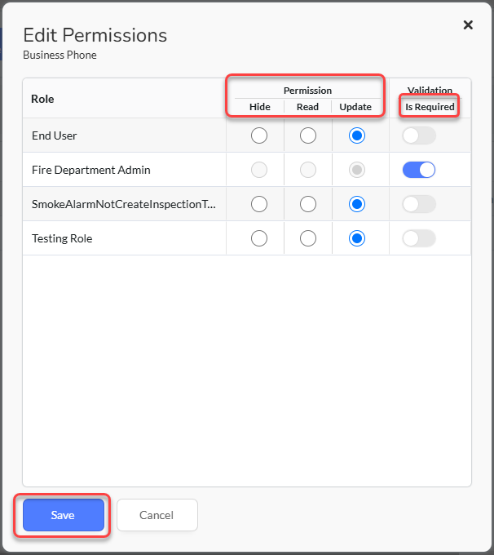This screenshot has height=555, width=494.
Task: Select Read for SmokeAlarmNotCreateInspectionT role
Action: click(307, 204)
